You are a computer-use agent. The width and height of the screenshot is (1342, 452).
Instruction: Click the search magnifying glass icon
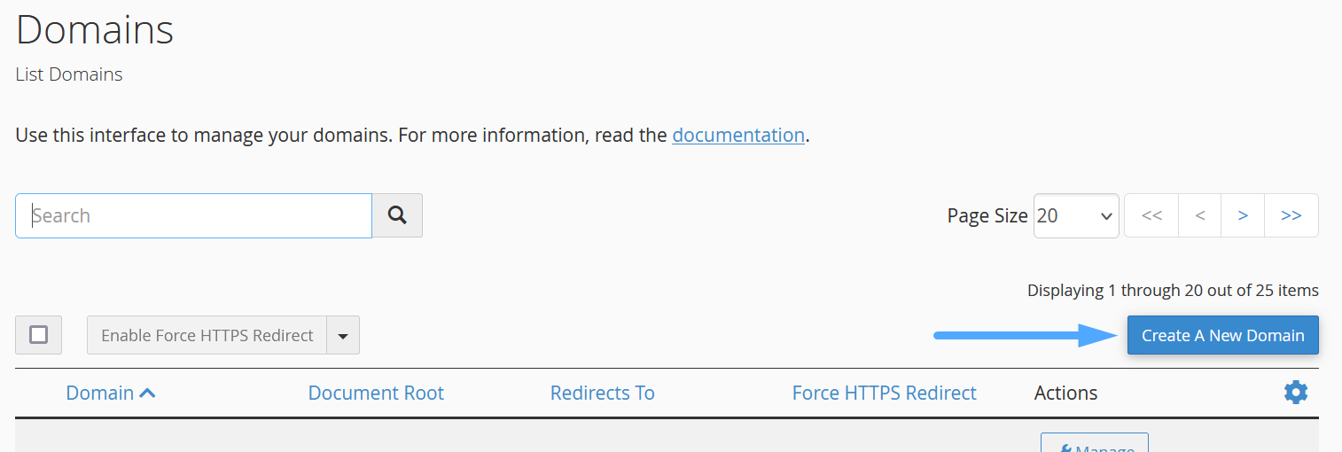pyautogui.click(x=397, y=215)
